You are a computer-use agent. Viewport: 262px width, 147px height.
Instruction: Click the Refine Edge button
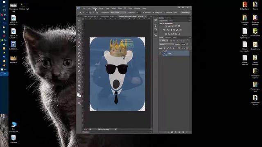click(186, 13)
